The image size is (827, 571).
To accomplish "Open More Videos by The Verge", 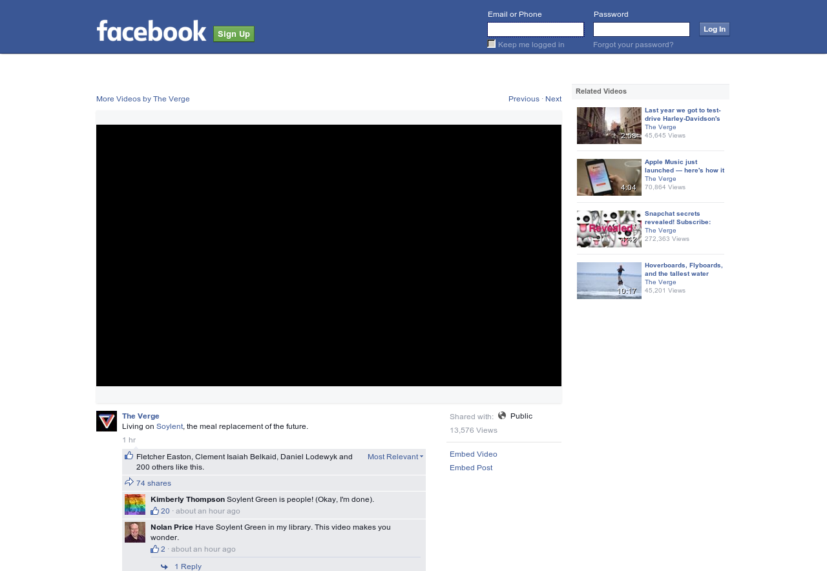I will (143, 99).
